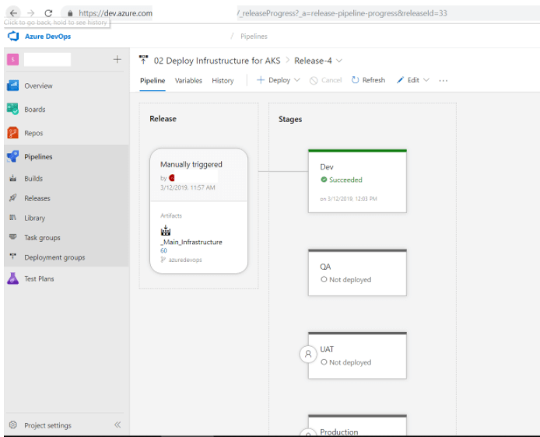Click the Refresh button

coord(368,80)
